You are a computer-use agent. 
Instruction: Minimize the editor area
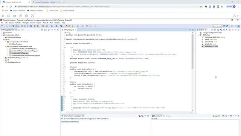pyautogui.click(x=190, y=30)
